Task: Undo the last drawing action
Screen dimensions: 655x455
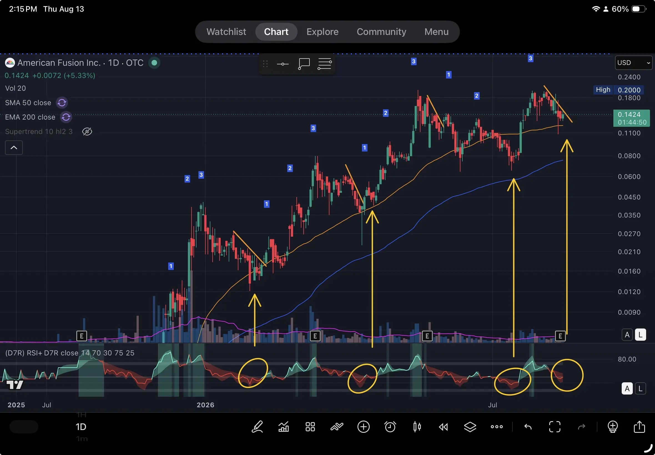Action: [528, 427]
